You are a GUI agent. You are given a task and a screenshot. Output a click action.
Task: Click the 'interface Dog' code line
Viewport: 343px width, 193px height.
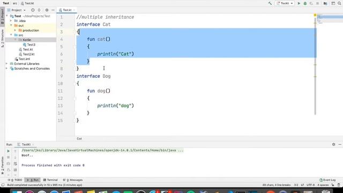(93, 76)
